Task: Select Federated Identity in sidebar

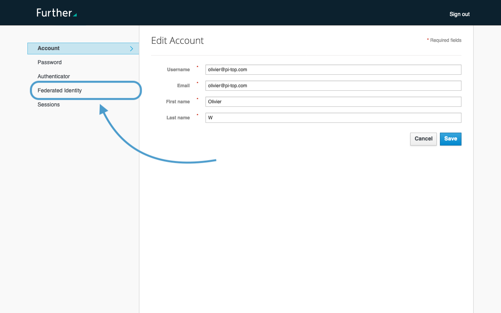Action: [59, 90]
